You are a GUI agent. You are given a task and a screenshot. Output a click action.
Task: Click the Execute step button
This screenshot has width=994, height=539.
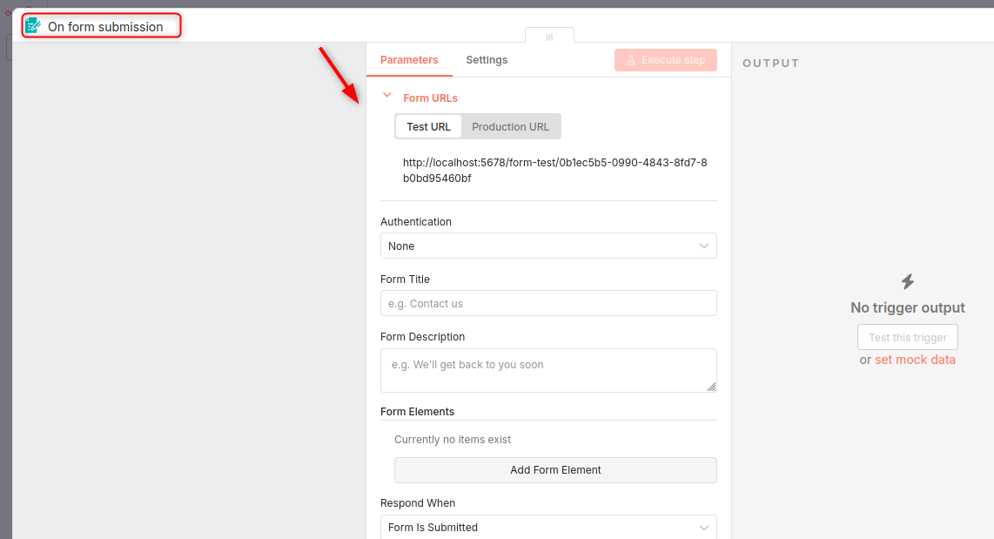point(666,60)
